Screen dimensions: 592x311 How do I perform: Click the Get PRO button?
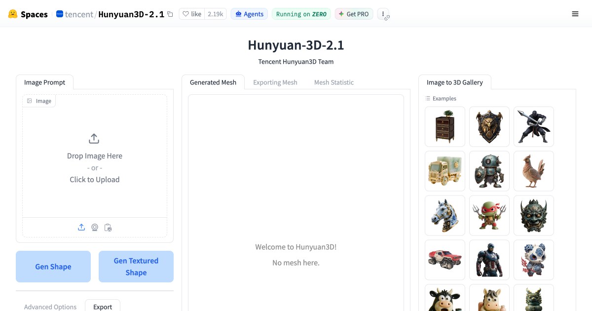(x=354, y=14)
